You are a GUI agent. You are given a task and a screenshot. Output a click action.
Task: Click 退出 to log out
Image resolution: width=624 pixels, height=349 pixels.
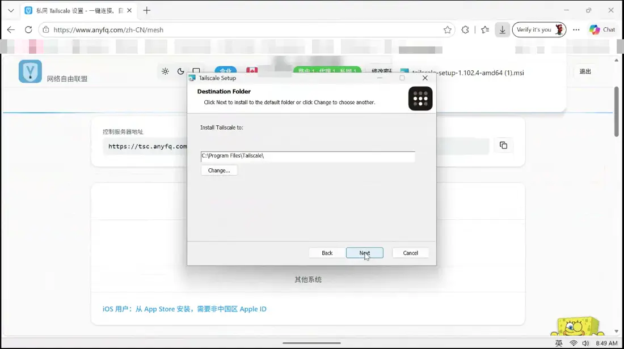point(585,71)
